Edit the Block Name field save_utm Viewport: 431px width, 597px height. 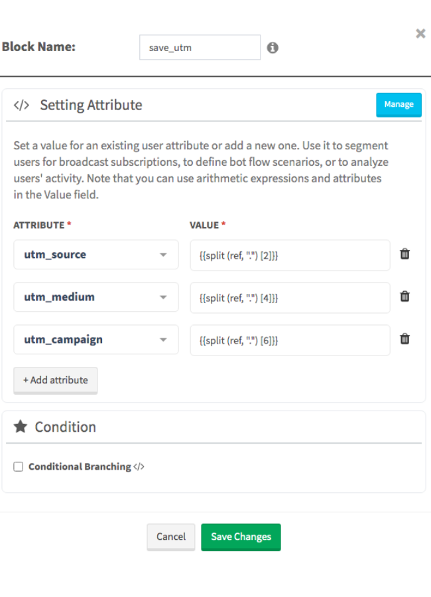coord(200,48)
